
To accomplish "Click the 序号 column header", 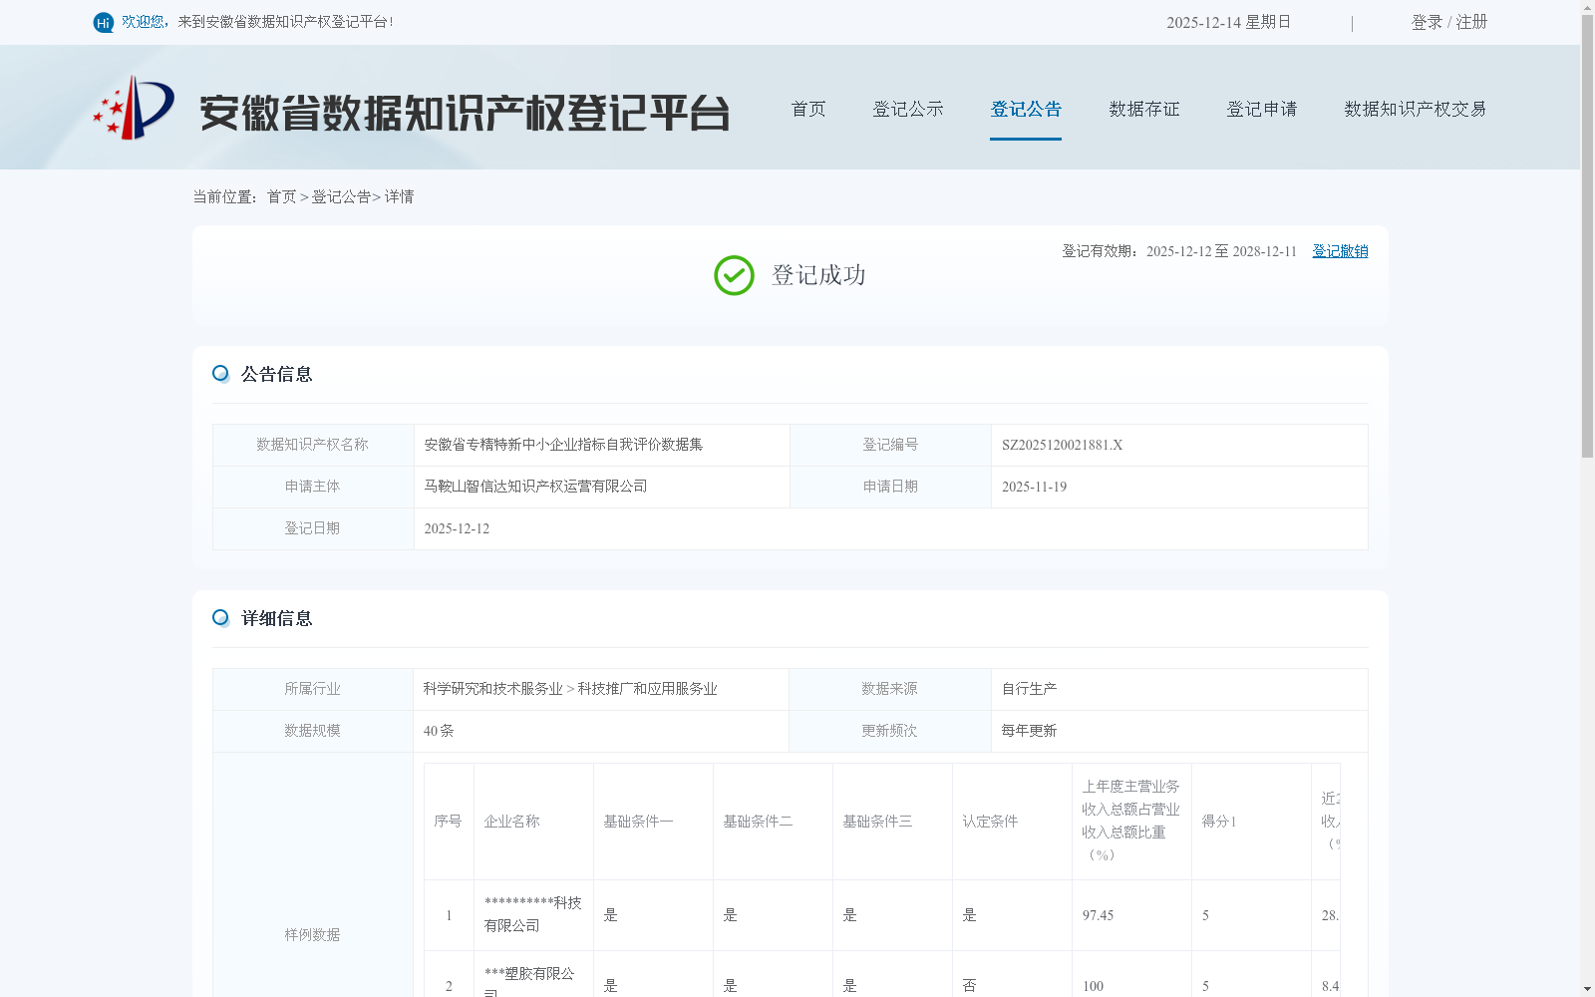I will 448,822.
